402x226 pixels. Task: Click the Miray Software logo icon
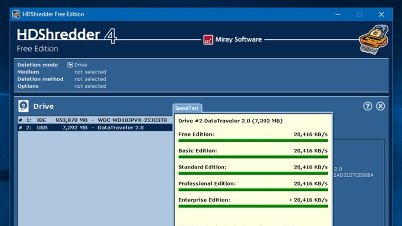(x=208, y=39)
